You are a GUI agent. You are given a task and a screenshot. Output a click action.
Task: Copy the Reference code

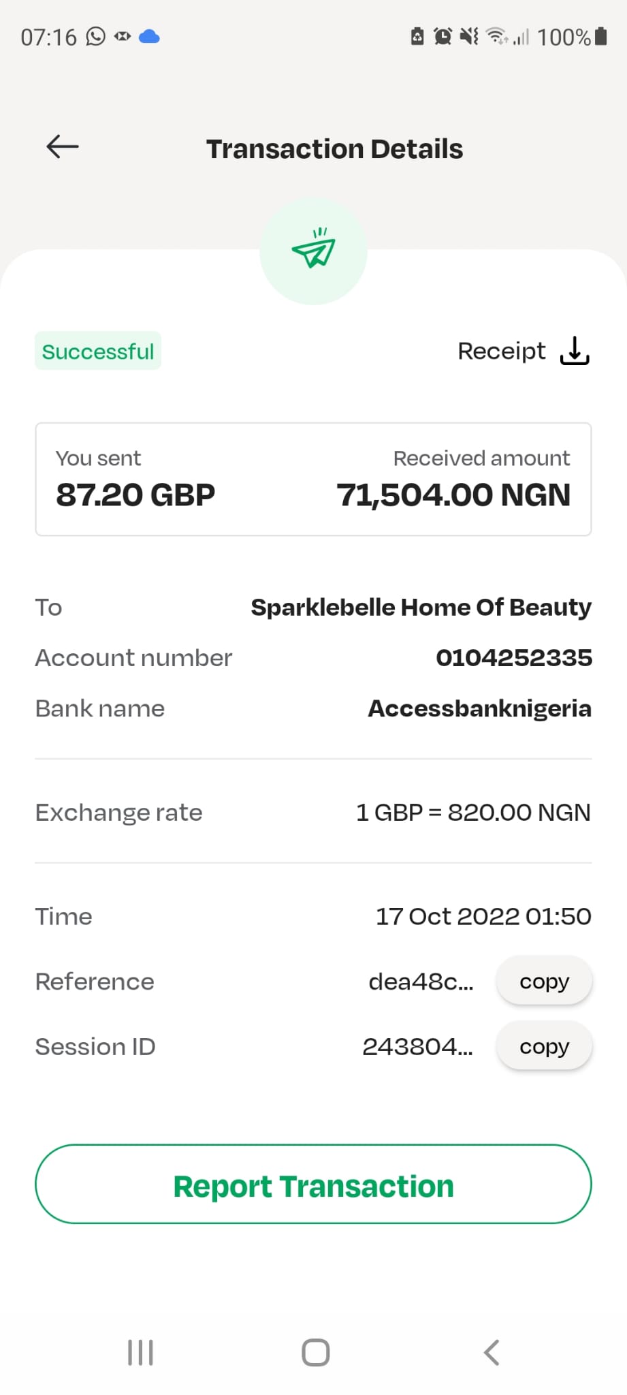[x=544, y=981]
